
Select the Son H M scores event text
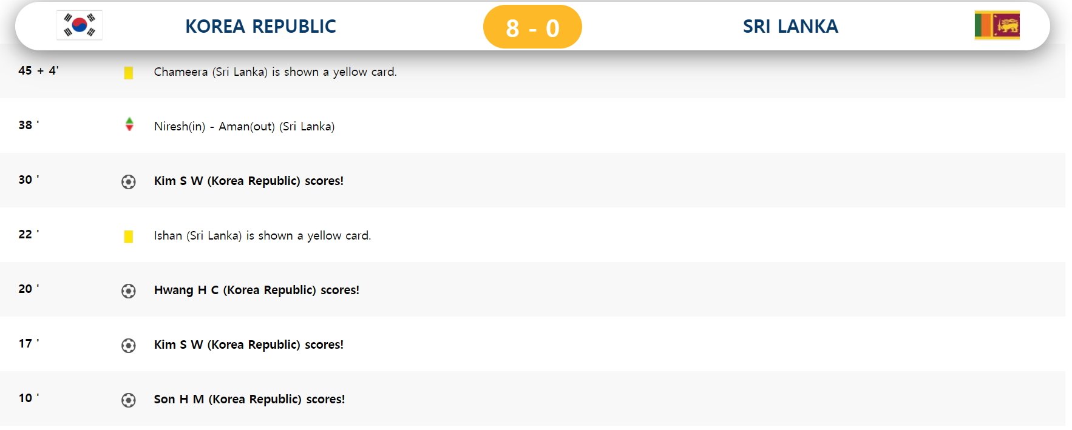(249, 399)
